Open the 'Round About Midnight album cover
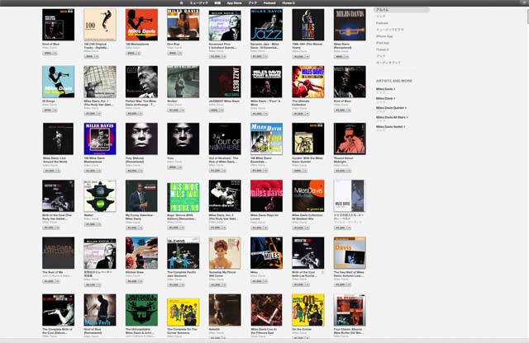Image resolution: width=529 pixels, height=343 pixels. 350,139
